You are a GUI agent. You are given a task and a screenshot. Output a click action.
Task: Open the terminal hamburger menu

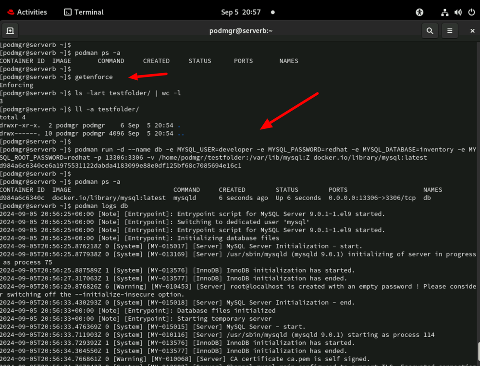(x=450, y=31)
